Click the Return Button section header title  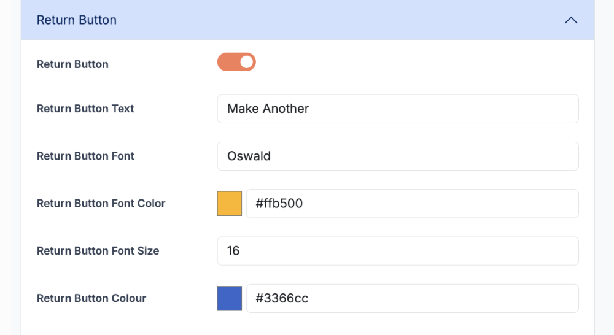coord(77,20)
